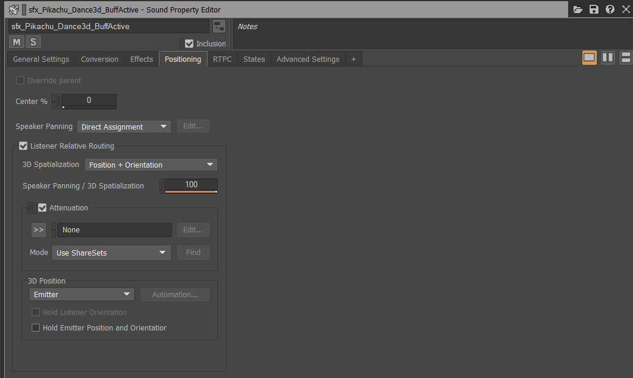
Task: Open the Speaker Panning Direct Assignment dropdown
Action: pos(124,127)
